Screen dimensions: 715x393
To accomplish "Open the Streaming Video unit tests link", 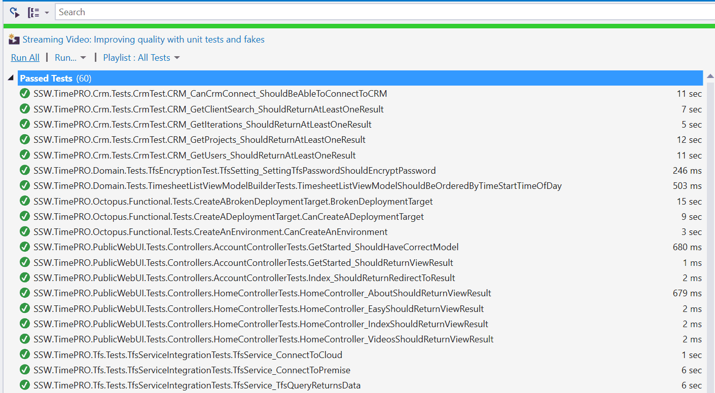I will coord(144,40).
